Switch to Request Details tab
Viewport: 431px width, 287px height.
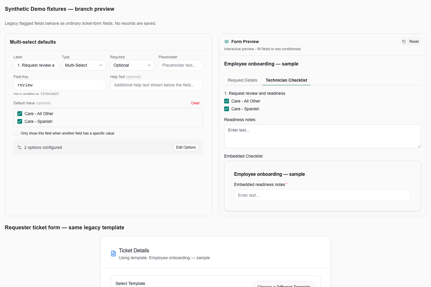coord(242,80)
